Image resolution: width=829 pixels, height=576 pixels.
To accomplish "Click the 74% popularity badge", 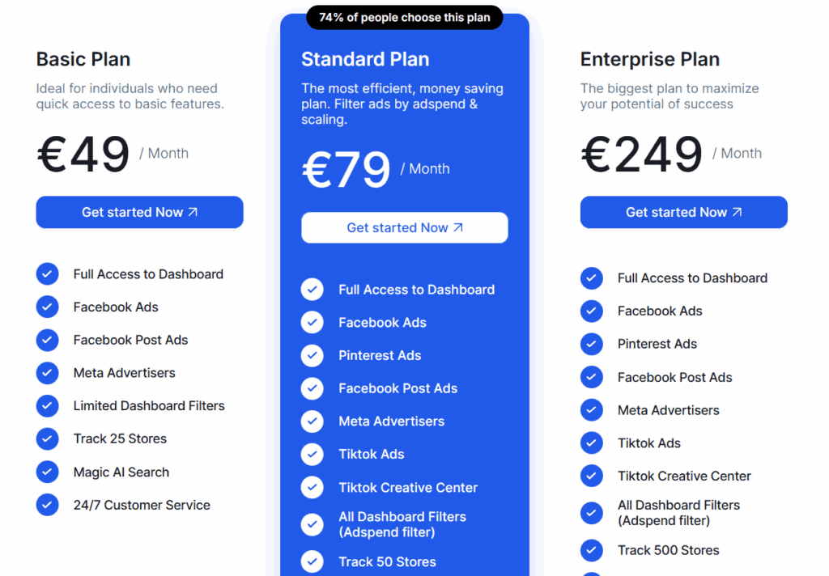I will (404, 17).
